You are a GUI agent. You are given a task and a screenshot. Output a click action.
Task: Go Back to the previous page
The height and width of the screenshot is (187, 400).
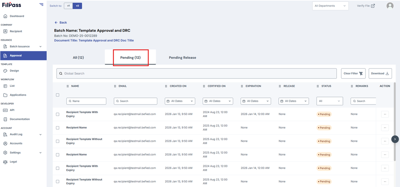61,22
